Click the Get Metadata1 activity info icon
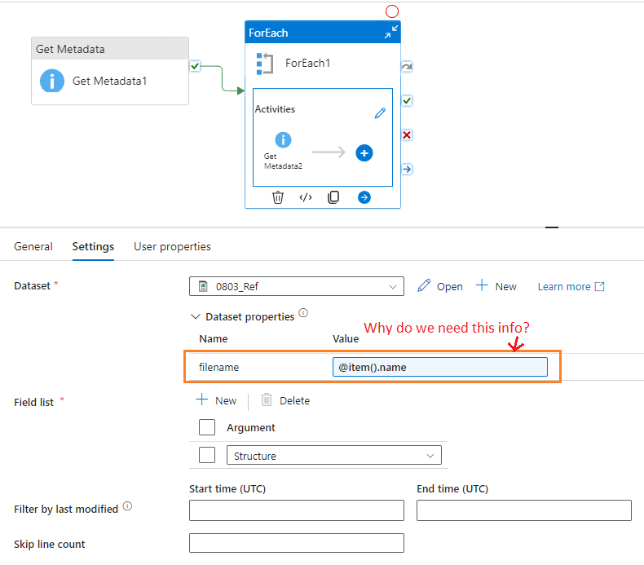 [51, 81]
